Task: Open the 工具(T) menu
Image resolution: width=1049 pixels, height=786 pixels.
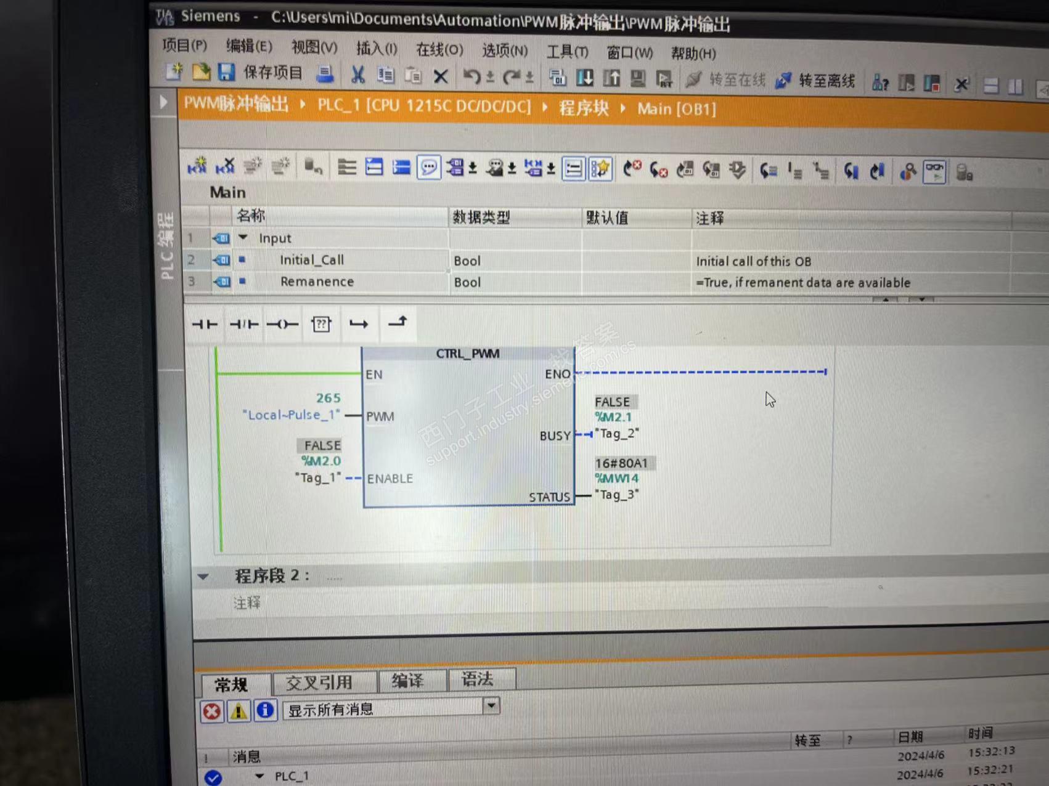Action: [x=568, y=52]
